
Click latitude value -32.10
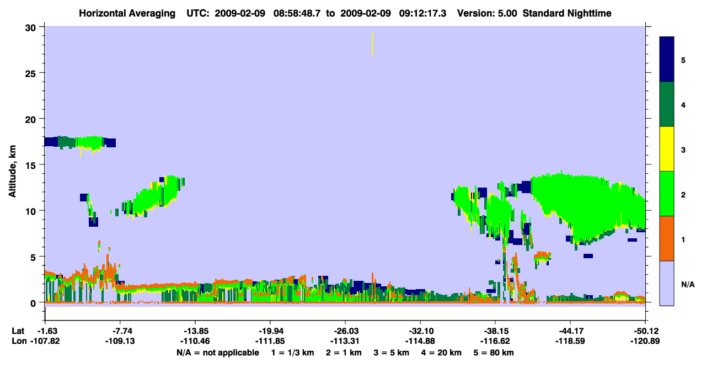click(420, 331)
